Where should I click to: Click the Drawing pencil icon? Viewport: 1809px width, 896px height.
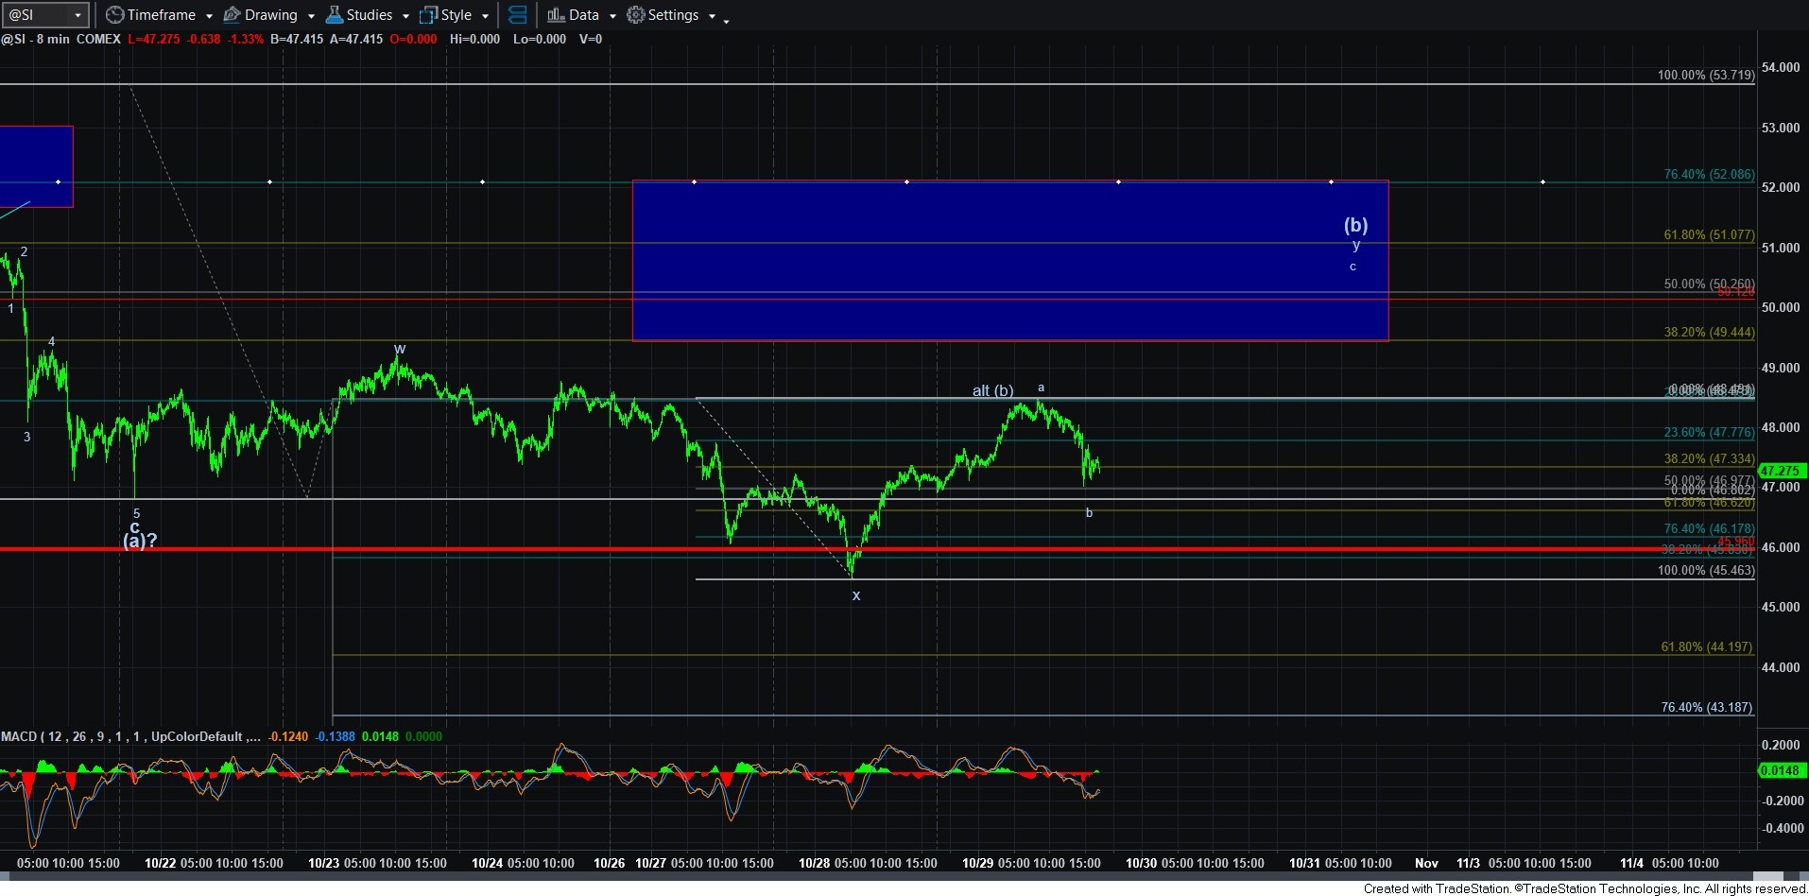(x=232, y=15)
